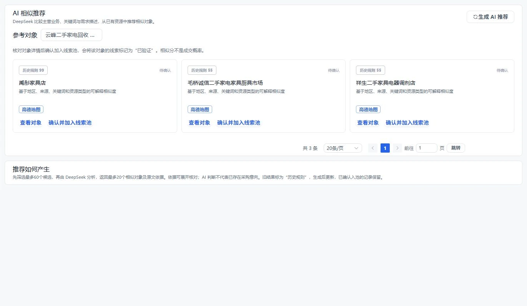Click the 共 3 条 total count
Image resolution: width=527 pixels, height=306 pixels.
pyautogui.click(x=310, y=148)
